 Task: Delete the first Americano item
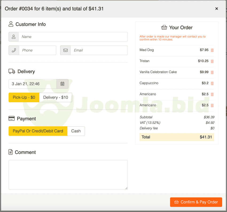point(212,94)
